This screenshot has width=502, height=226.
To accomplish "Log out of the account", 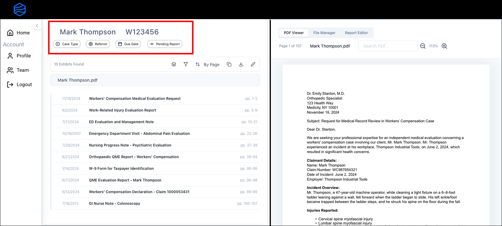I will click(x=19, y=84).
